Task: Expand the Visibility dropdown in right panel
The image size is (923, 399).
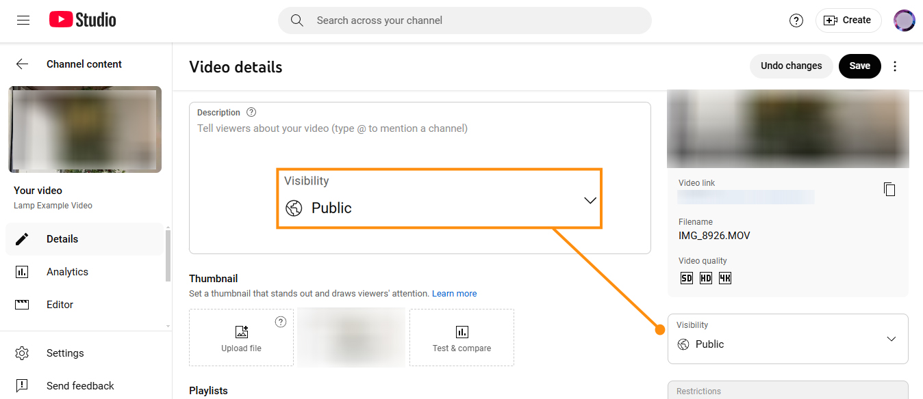Action: coord(787,339)
